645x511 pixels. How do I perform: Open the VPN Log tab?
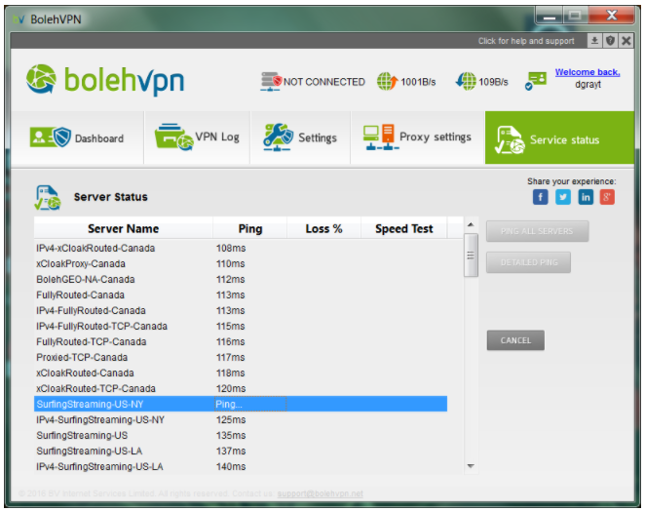[197, 138]
